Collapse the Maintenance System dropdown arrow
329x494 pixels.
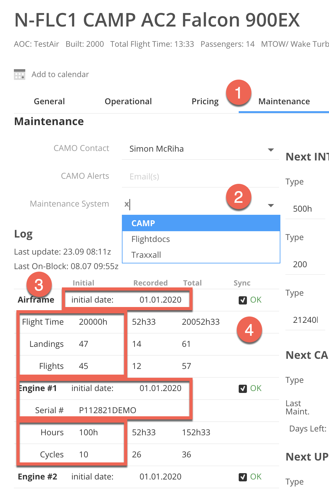[271, 205]
